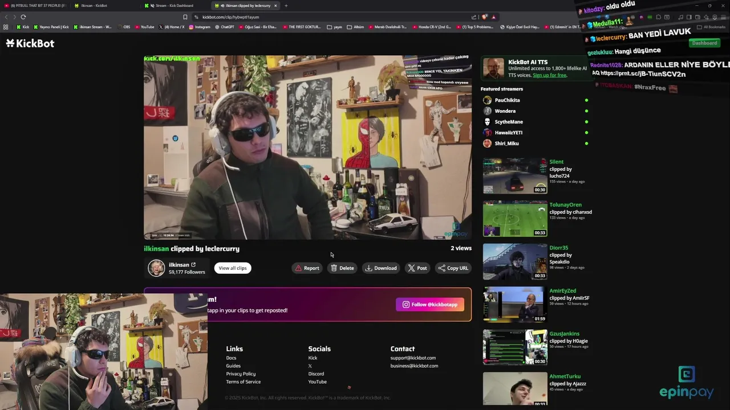Open the Diorr35 clip thumbnail
The height and width of the screenshot is (410, 730).
(514, 262)
